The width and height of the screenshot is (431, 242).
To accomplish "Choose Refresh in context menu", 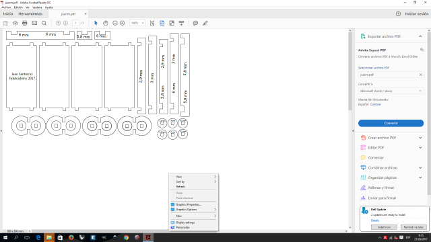I will (x=193, y=187).
